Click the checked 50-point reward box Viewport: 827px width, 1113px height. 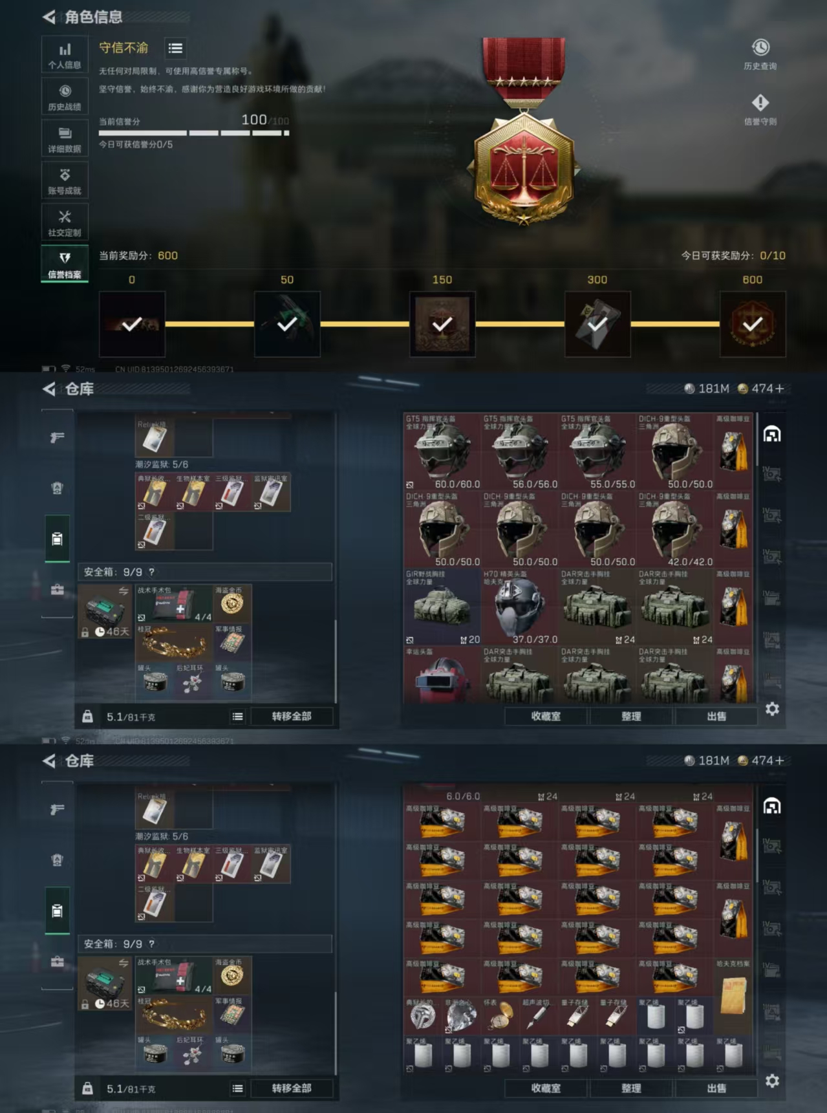coord(287,324)
